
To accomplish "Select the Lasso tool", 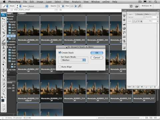I will click(x=4, y=26).
